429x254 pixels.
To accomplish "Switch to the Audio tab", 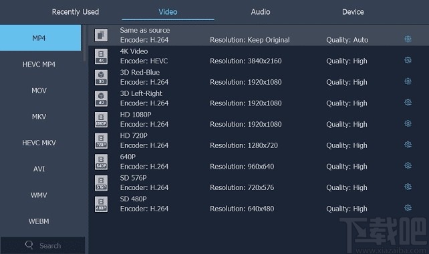I will pyautogui.click(x=261, y=12).
